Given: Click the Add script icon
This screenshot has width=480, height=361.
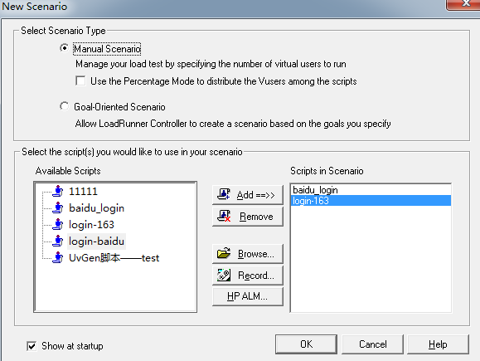Looking at the screenshot, I should pos(224,194).
